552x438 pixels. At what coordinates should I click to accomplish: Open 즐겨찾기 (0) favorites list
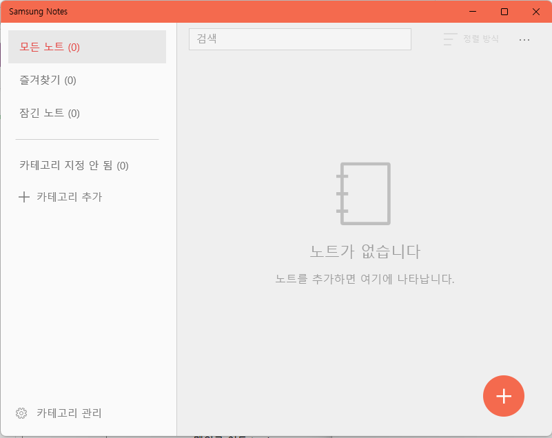click(x=87, y=80)
